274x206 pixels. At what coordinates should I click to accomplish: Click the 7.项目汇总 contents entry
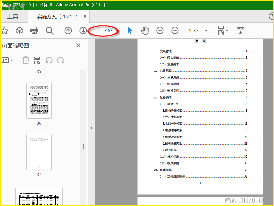click(205, 150)
